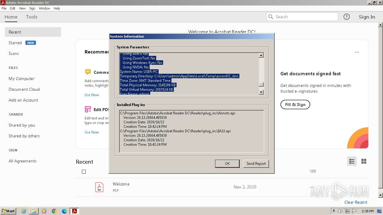Click the Comment tool speech bubble icon

click(x=88, y=72)
